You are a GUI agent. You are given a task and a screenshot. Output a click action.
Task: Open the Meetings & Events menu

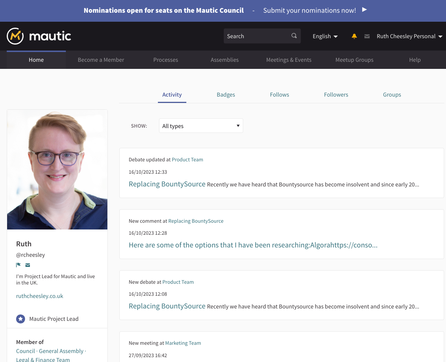[288, 60]
